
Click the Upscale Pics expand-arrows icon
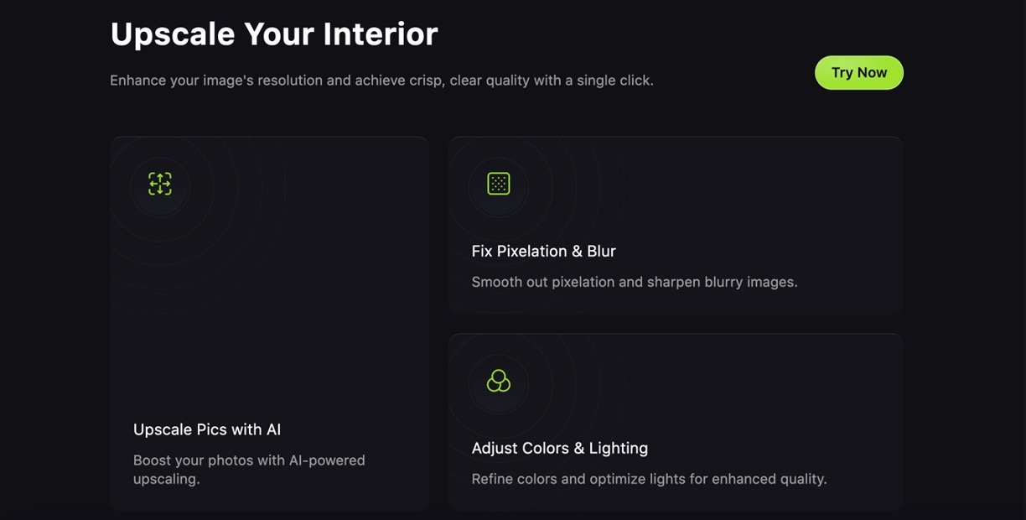160,184
